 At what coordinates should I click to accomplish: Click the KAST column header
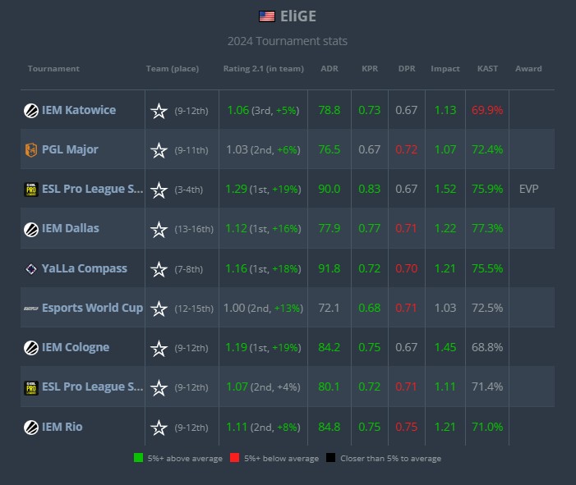click(x=487, y=69)
